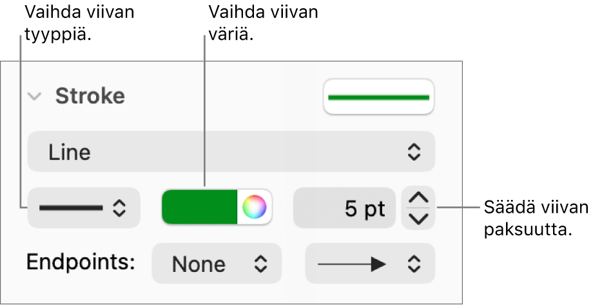The height and width of the screenshot is (306, 593).
Task: Click the solid line sample icon
Action: (x=71, y=208)
